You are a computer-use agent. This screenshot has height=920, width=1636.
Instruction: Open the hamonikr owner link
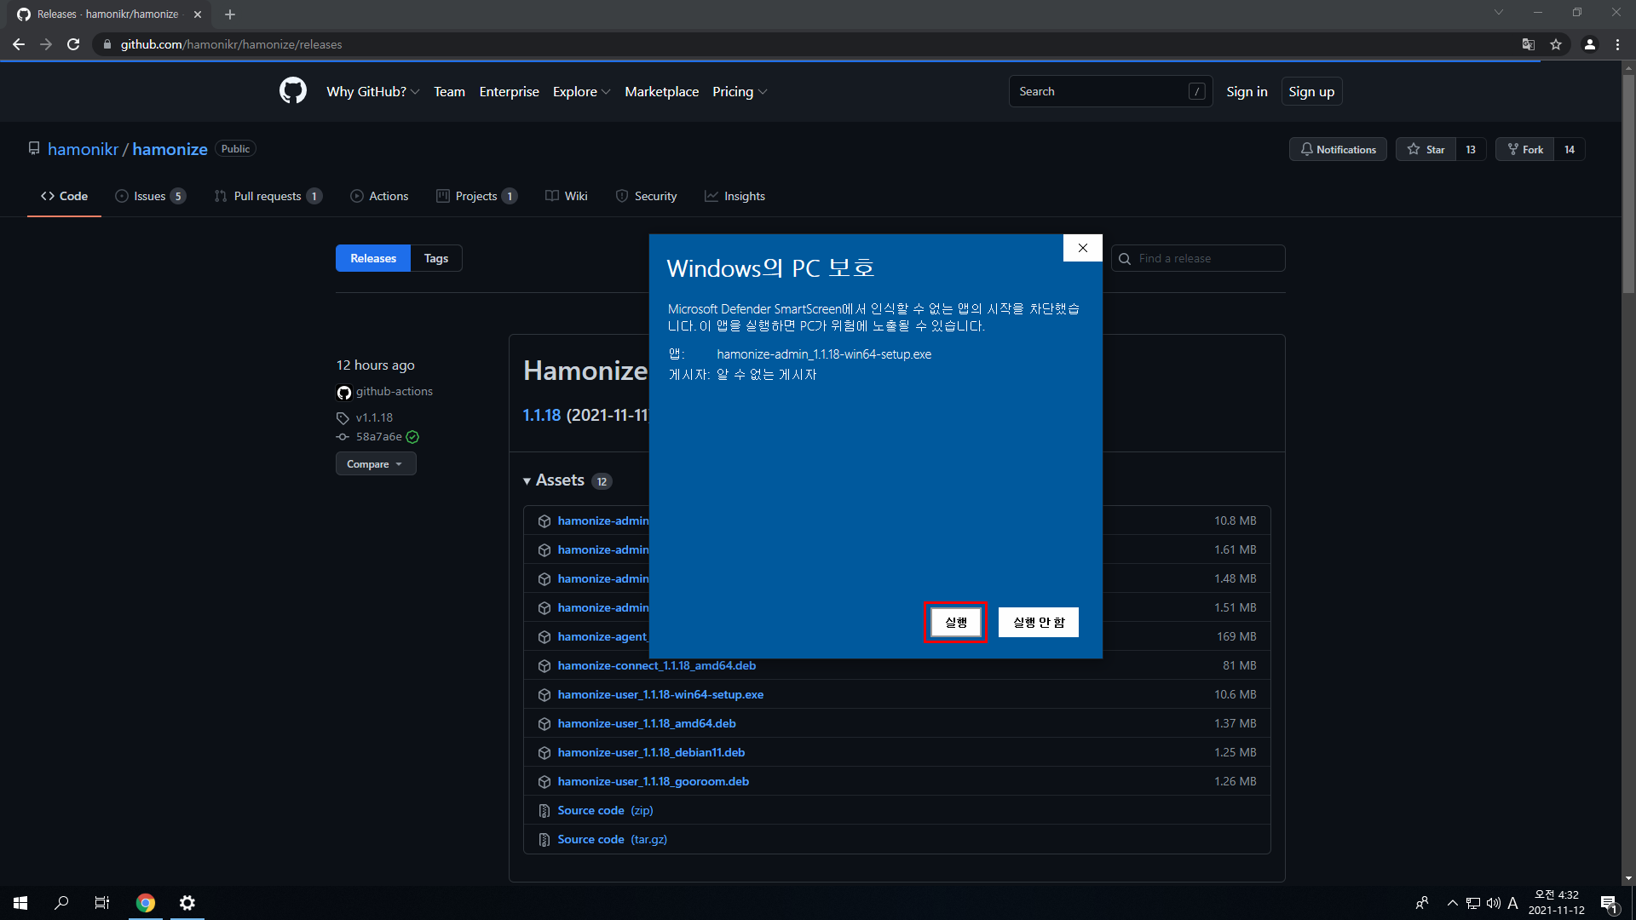[83, 149]
